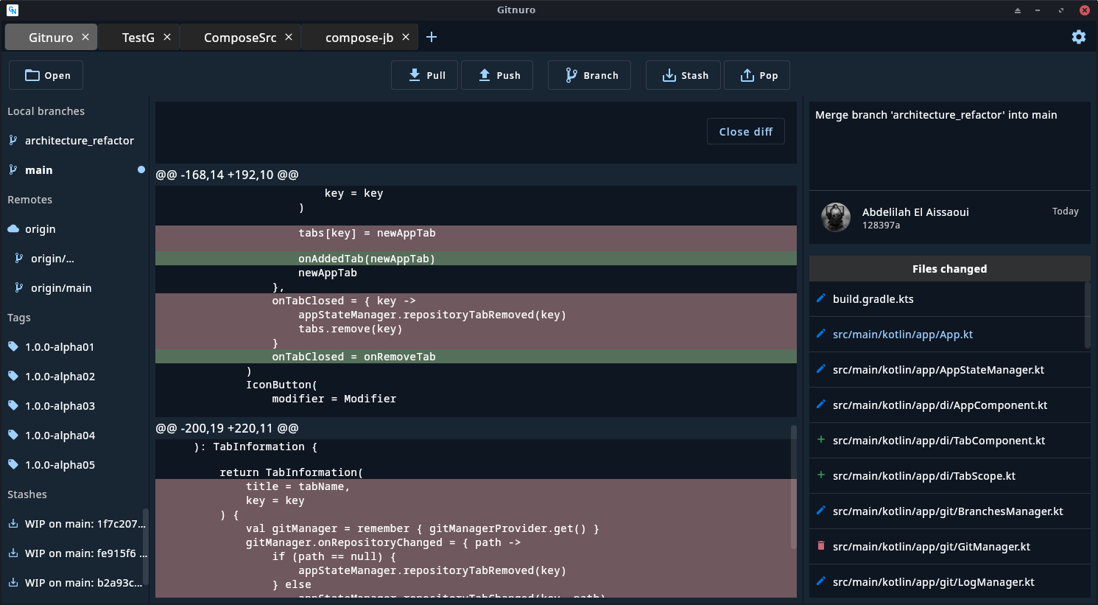Viewport: 1098px width, 605px height.
Task: Open git/GitManager.kt deleted file
Action: pos(949,547)
